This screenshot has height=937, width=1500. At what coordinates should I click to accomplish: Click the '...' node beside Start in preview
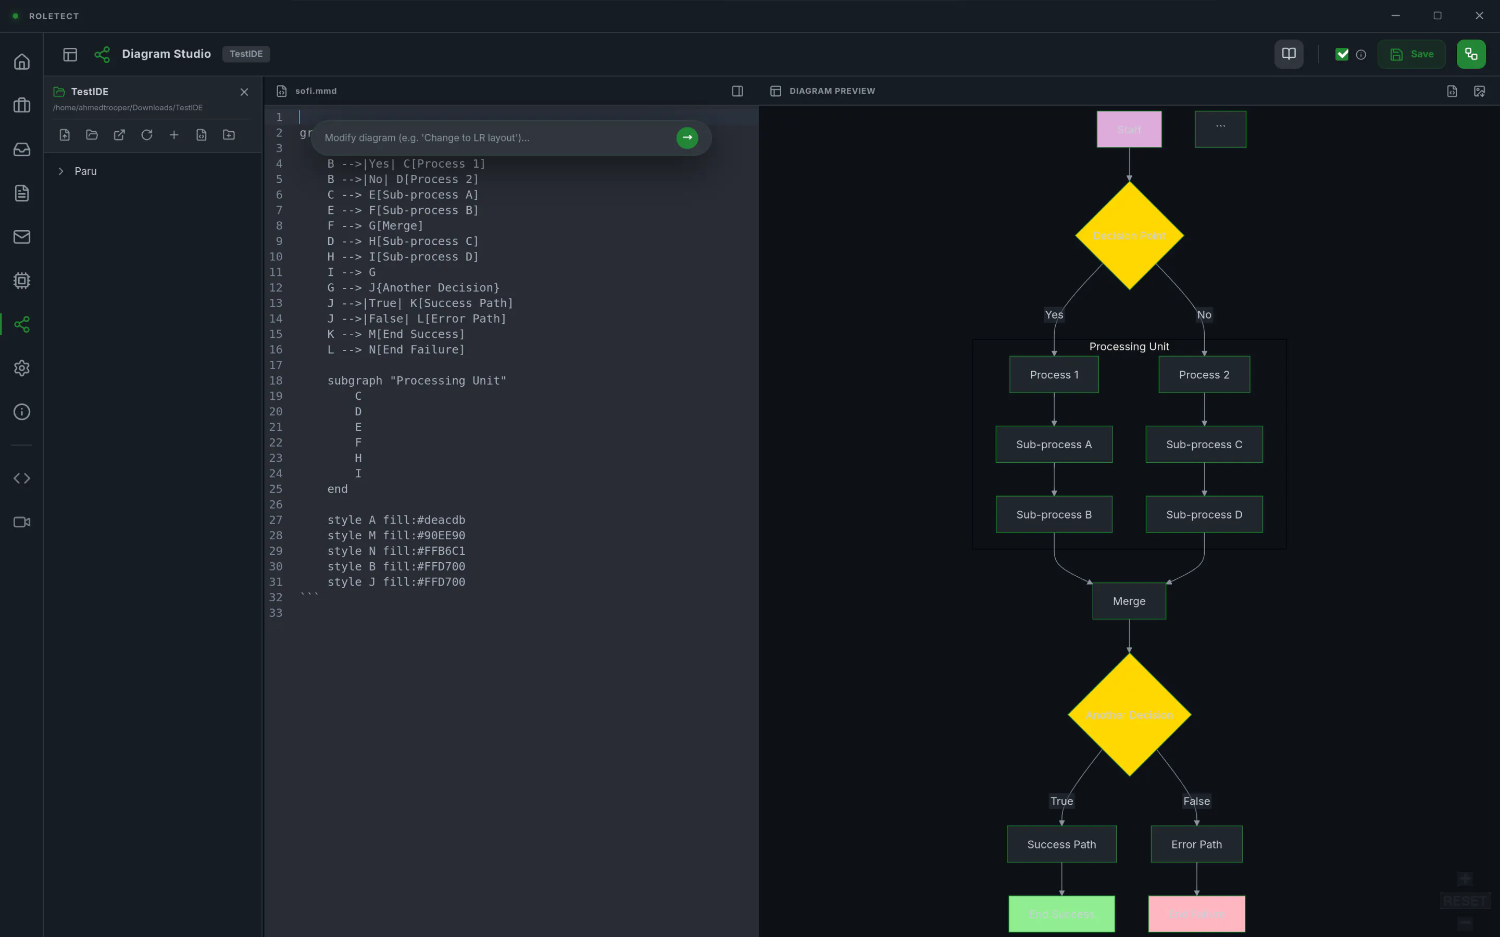coord(1220,130)
